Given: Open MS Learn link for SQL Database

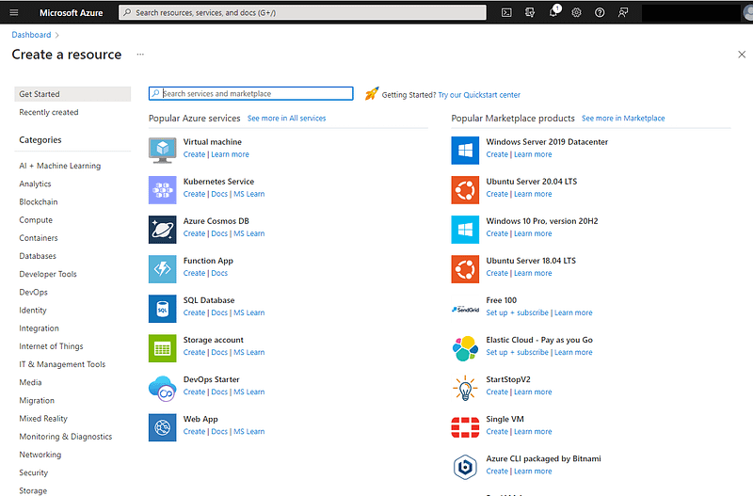Looking at the screenshot, I should coord(248,313).
